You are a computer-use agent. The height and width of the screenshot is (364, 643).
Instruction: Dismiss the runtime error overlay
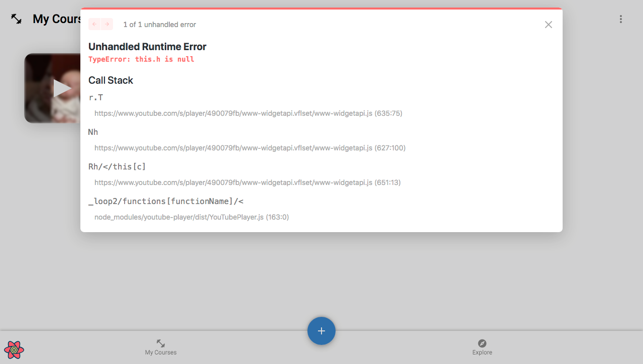(x=548, y=24)
